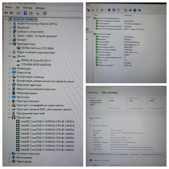Click the Системні пристрої folder icon

pyautogui.click(x=14, y=154)
